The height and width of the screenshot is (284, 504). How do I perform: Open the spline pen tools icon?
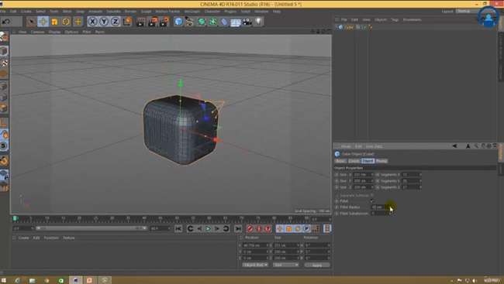click(x=190, y=22)
